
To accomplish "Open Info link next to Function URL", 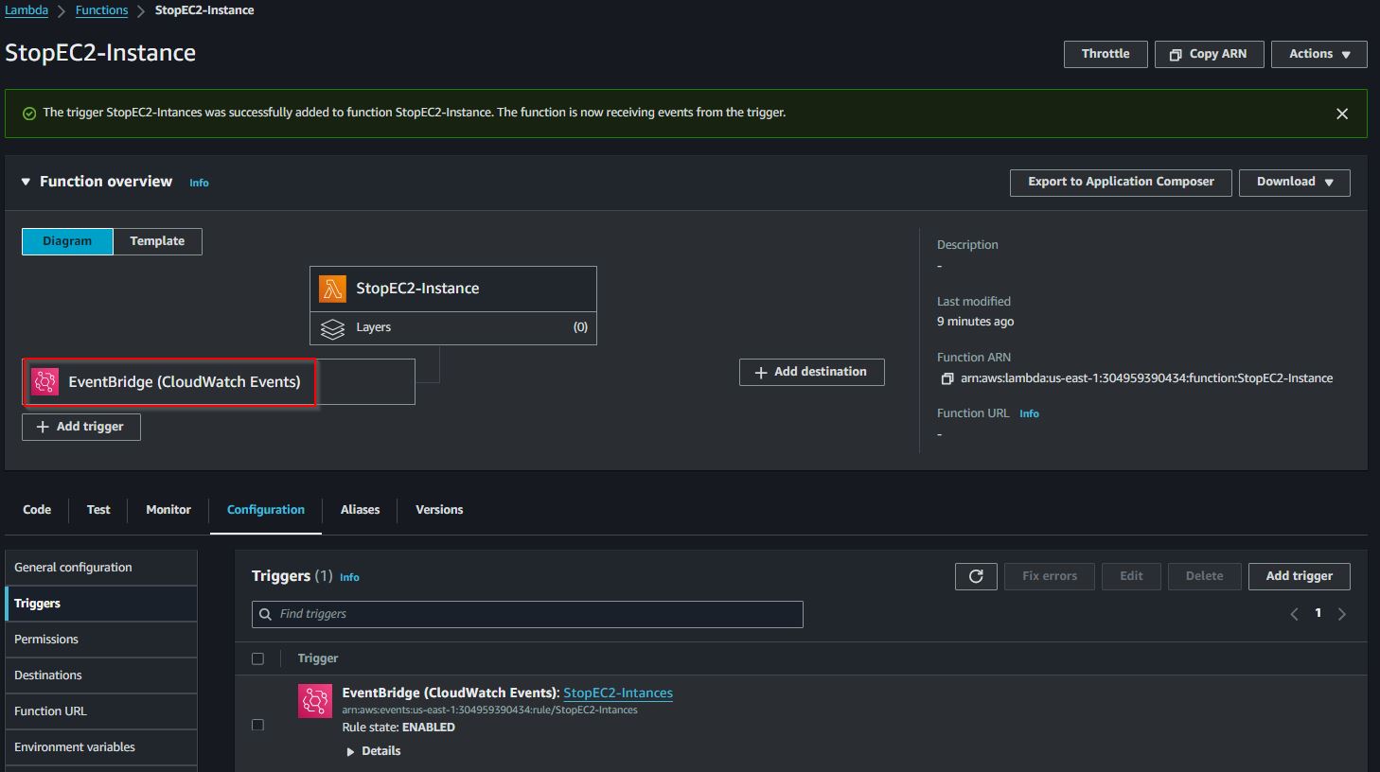I will (x=1029, y=413).
